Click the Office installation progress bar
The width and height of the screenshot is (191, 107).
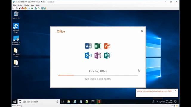coord(98,75)
